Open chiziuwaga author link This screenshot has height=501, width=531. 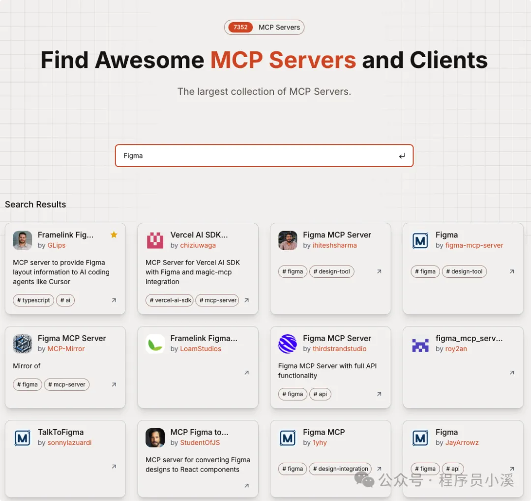(198, 245)
